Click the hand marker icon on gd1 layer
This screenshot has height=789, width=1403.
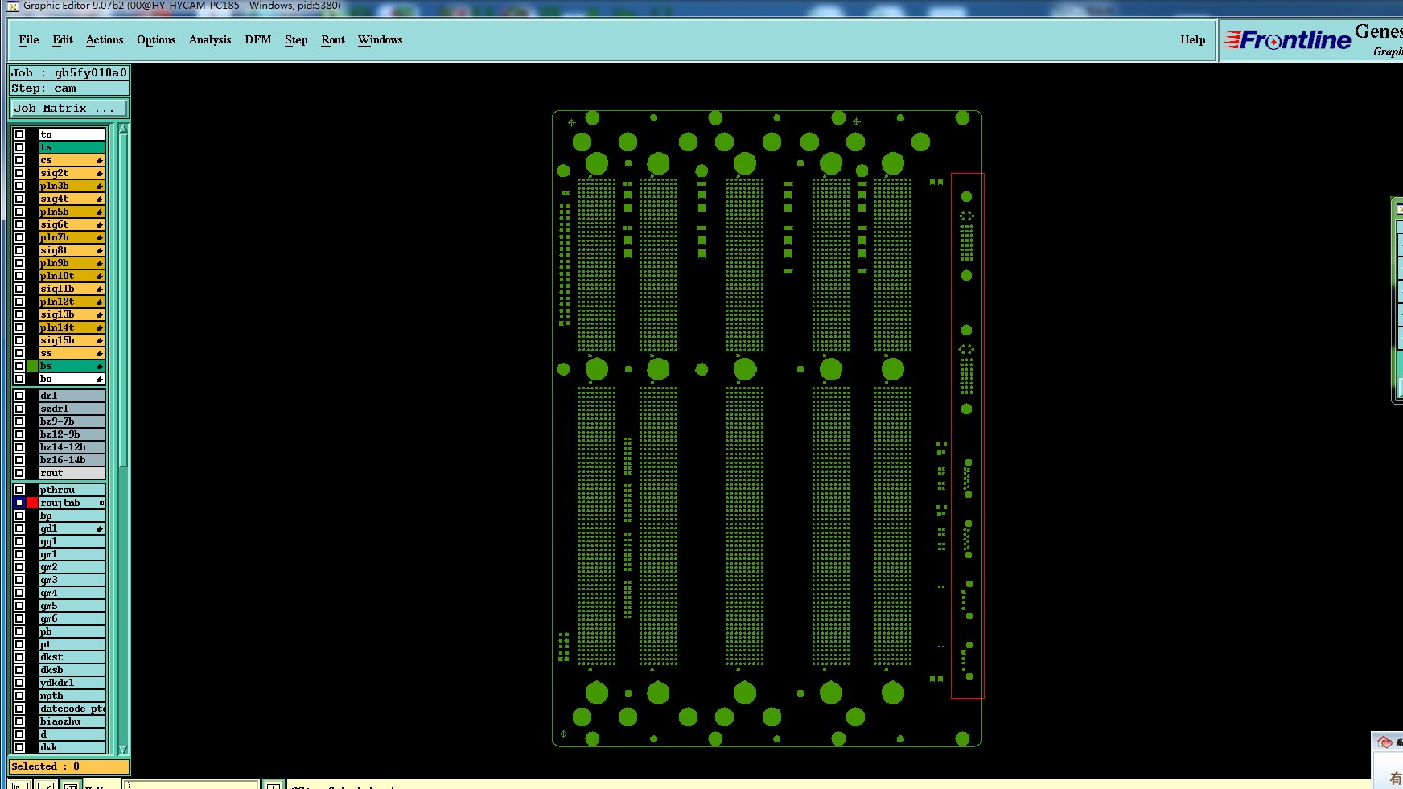[x=100, y=528]
